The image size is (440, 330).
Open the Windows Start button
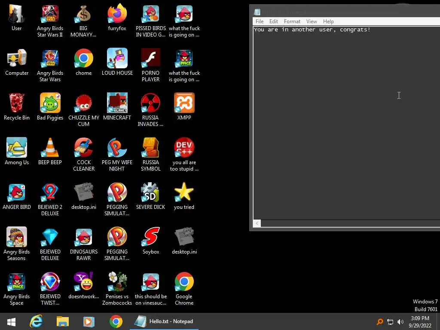(x=11, y=321)
